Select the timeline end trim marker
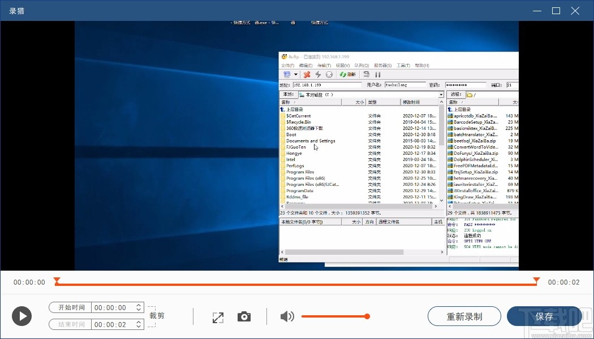 click(x=536, y=280)
